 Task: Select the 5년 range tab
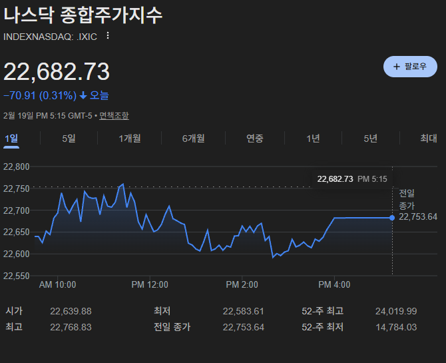click(x=371, y=139)
